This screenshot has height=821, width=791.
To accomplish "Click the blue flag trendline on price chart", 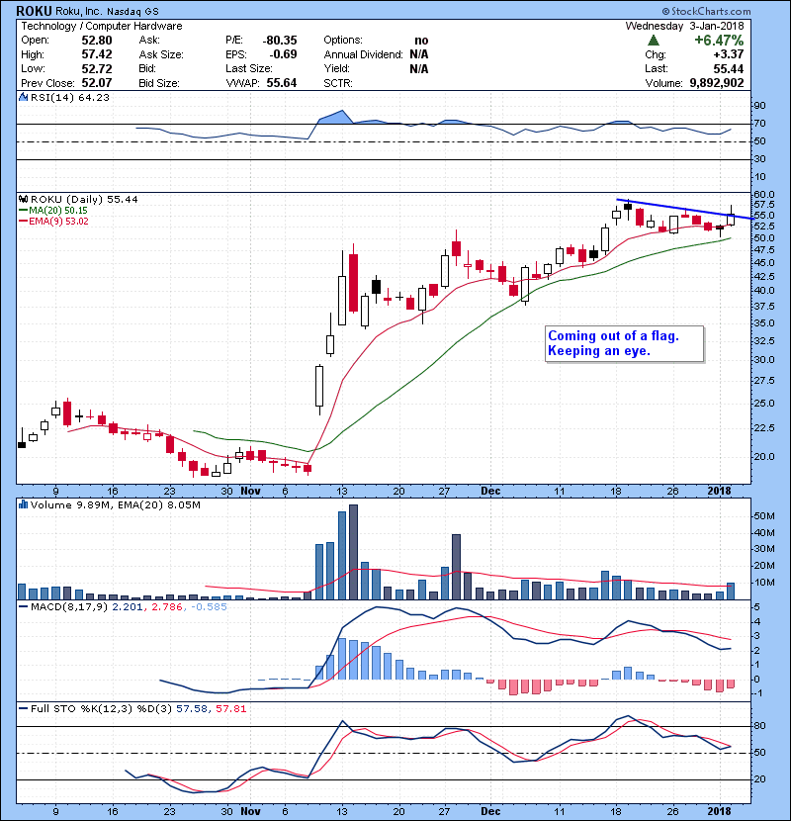I will [x=686, y=209].
